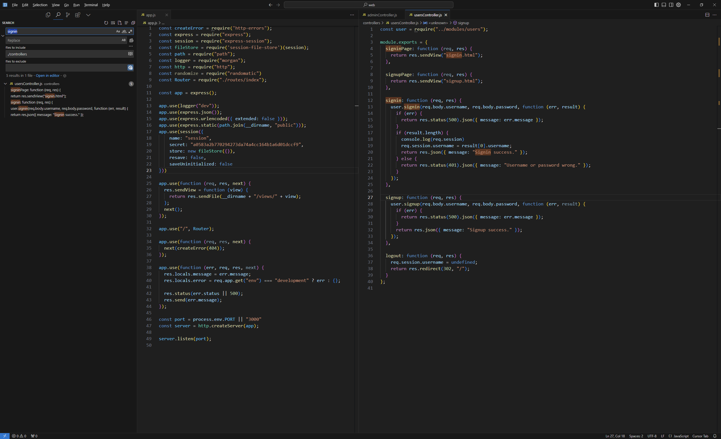Image resolution: width=721 pixels, height=439 pixels.
Task: Click the web command center search box
Action: (x=368, y=5)
